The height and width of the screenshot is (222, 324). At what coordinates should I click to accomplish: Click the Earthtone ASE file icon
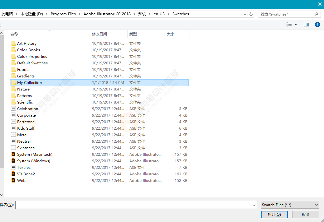(x=13, y=122)
